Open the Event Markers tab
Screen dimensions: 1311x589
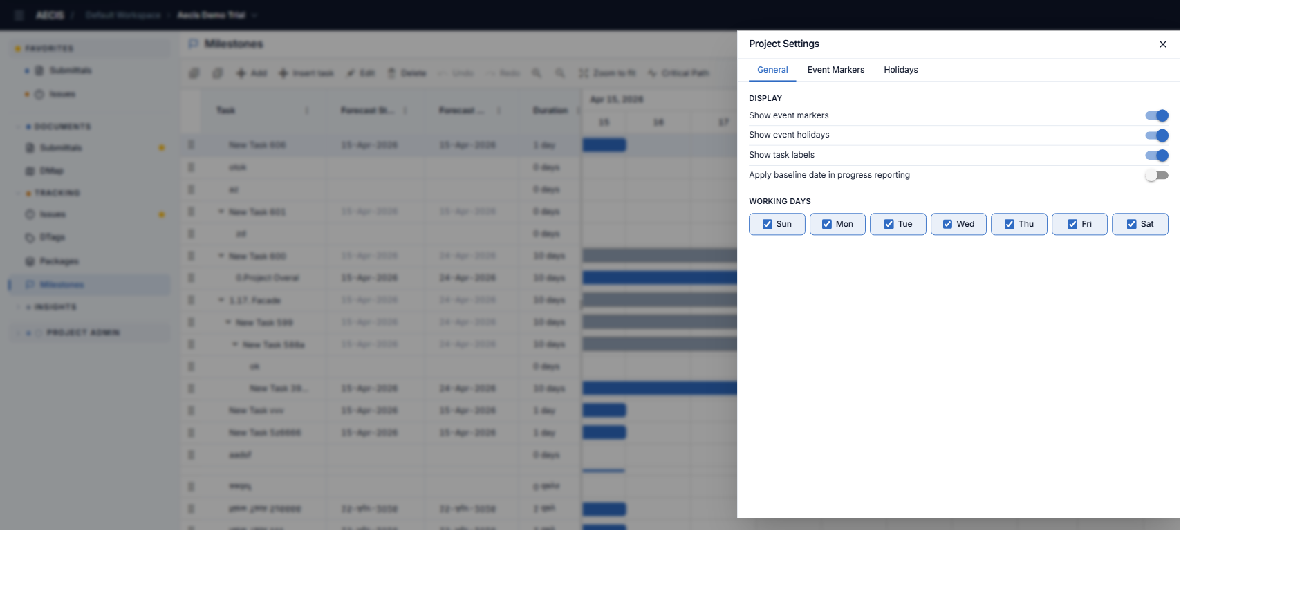[835, 70]
